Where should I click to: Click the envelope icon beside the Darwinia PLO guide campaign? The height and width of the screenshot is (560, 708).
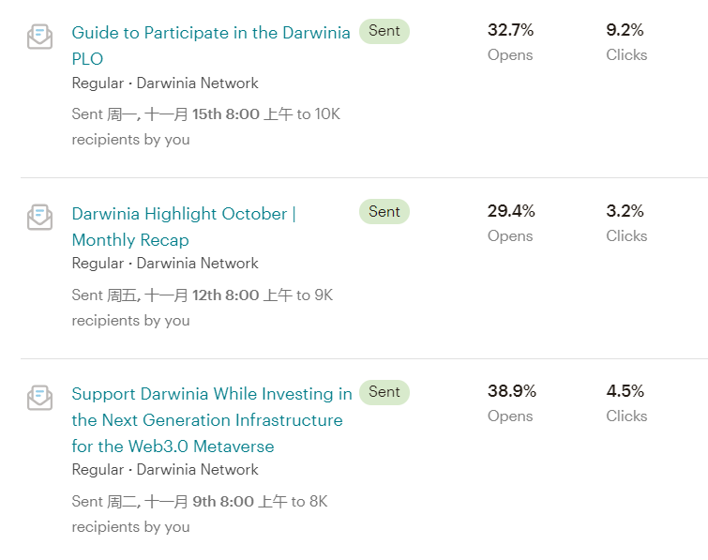tap(39, 37)
